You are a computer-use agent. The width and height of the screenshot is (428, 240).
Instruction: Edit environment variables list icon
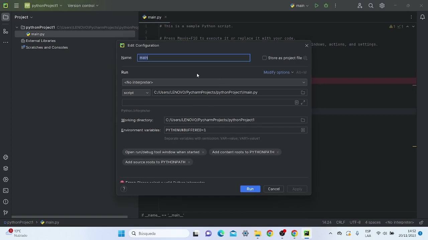coord(303,130)
